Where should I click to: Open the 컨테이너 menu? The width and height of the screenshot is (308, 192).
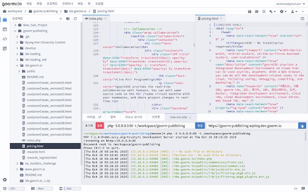[x=67, y=3]
